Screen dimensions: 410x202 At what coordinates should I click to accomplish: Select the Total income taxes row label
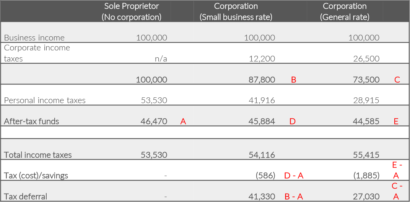[x=38, y=155]
